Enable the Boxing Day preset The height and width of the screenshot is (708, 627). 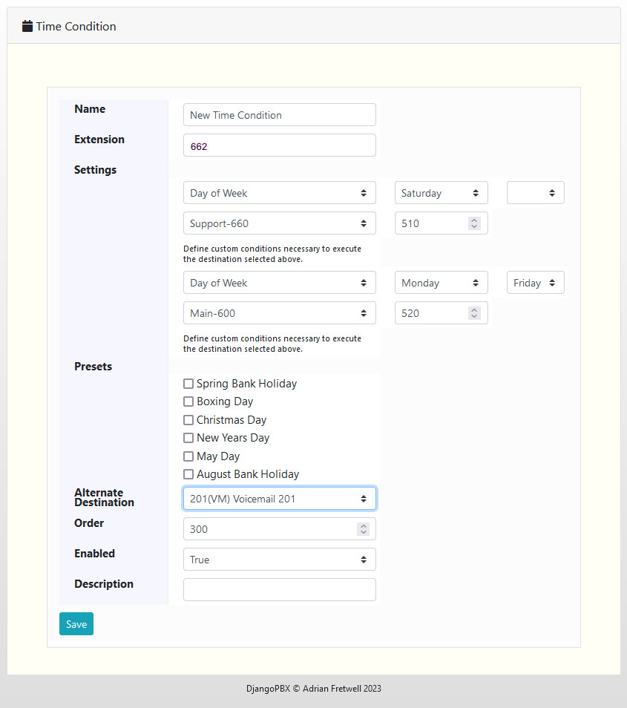pos(188,401)
